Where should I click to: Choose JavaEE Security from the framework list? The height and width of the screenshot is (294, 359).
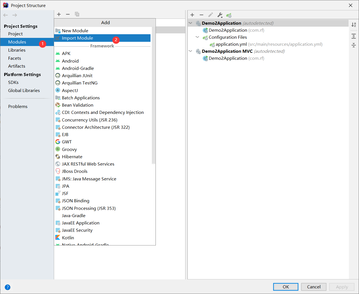[x=103, y=230]
